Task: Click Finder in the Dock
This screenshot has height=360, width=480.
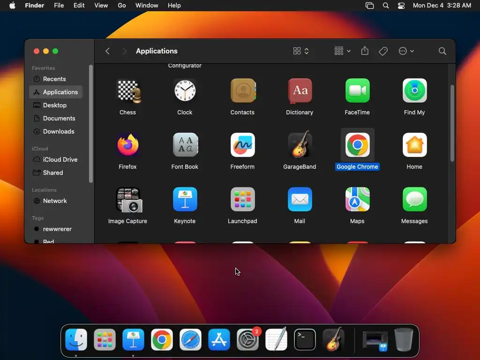Action: (x=76, y=339)
